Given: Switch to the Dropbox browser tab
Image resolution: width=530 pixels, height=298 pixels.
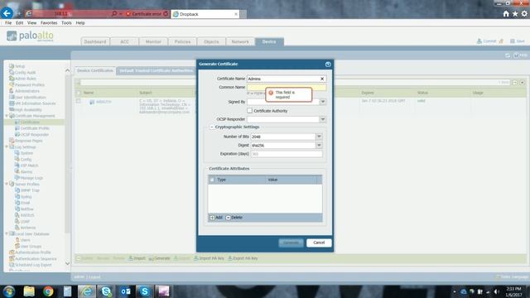Looking at the screenshot, I should (205, 14).
